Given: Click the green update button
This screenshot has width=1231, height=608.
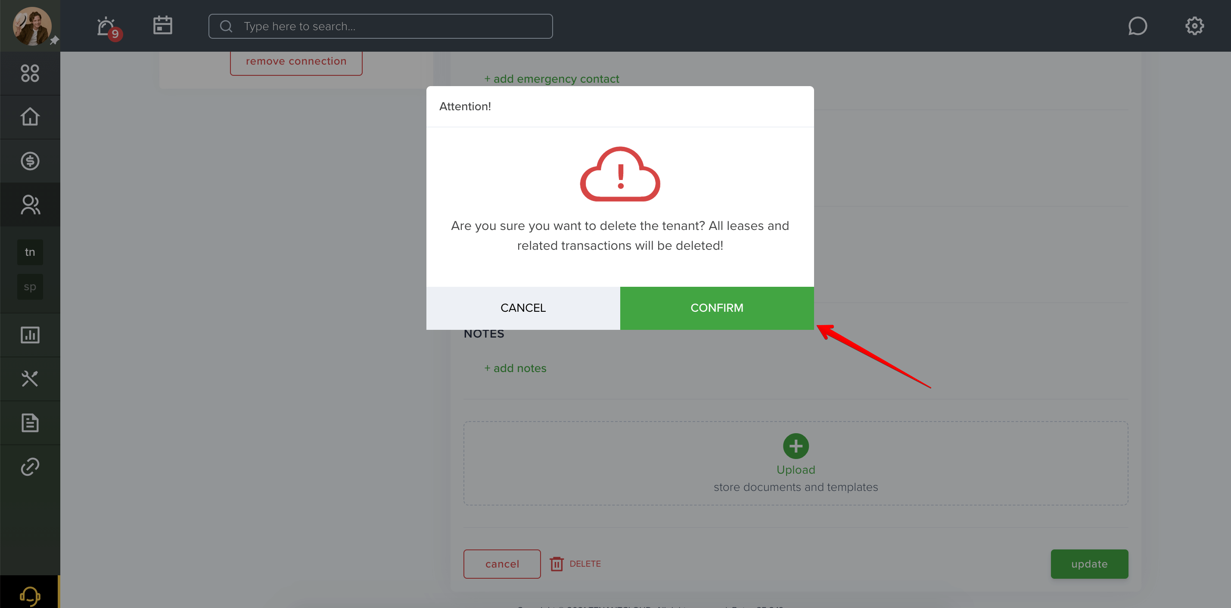Looking at the screenshot, I should [1089, 564].
